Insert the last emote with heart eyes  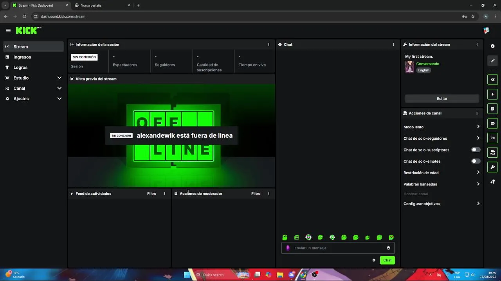391,237
